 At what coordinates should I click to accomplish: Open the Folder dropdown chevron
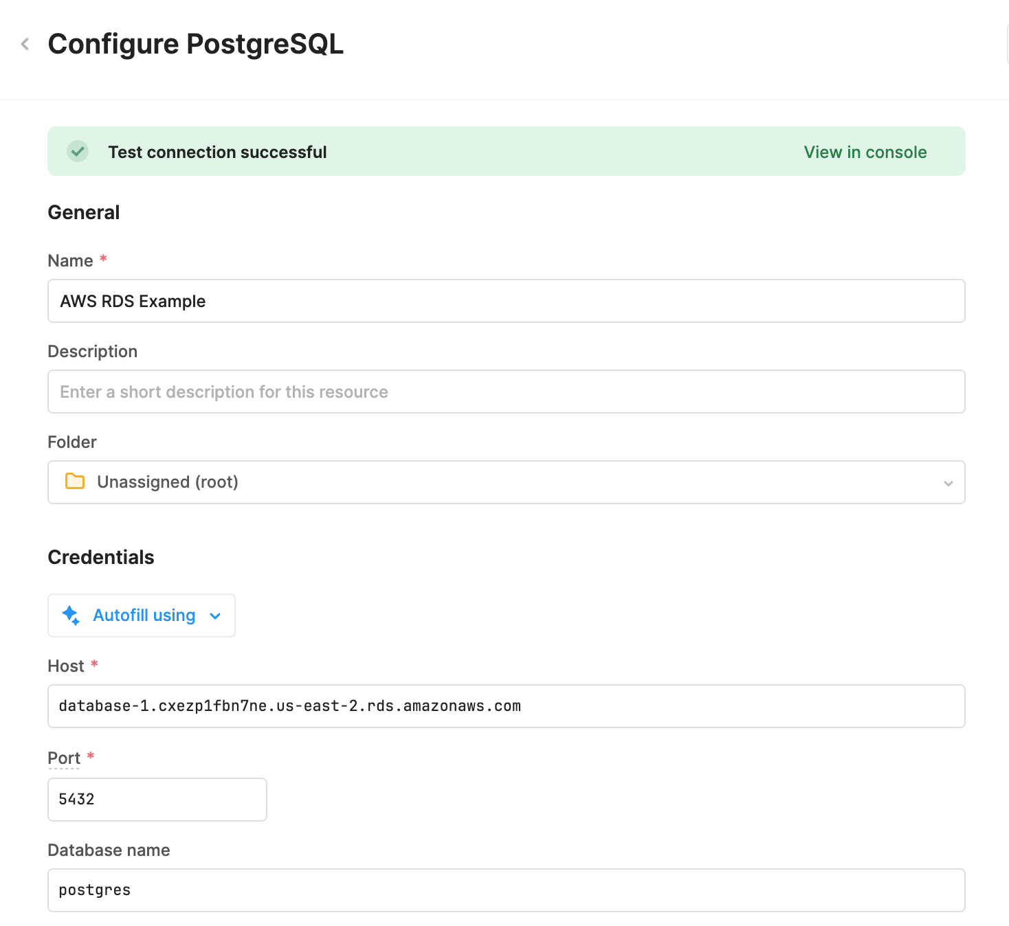point(948,483)
